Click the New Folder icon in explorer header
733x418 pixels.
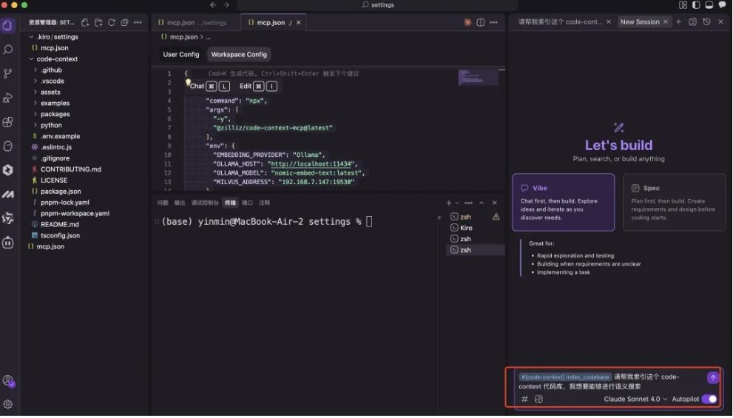[98, 22]
